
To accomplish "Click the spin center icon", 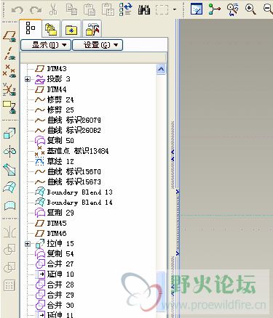I will 215,9.
